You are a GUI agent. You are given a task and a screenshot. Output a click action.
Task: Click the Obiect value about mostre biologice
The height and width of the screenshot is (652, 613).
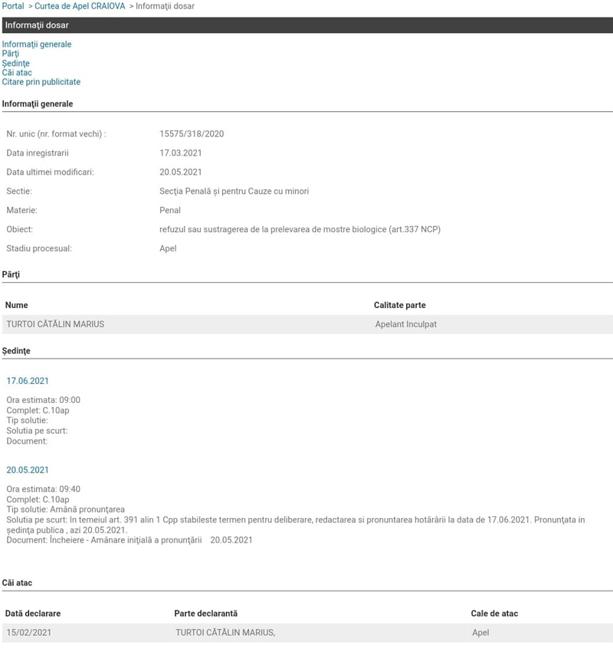tap(300, 230)
